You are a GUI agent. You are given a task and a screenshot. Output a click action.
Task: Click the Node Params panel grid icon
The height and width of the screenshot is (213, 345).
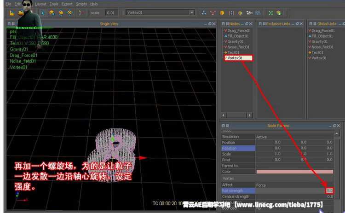227,126
